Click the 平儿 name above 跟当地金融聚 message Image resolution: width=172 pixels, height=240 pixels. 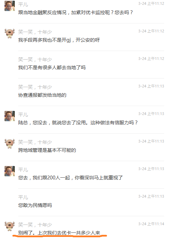pyautogui.click(x=23, y=4)
